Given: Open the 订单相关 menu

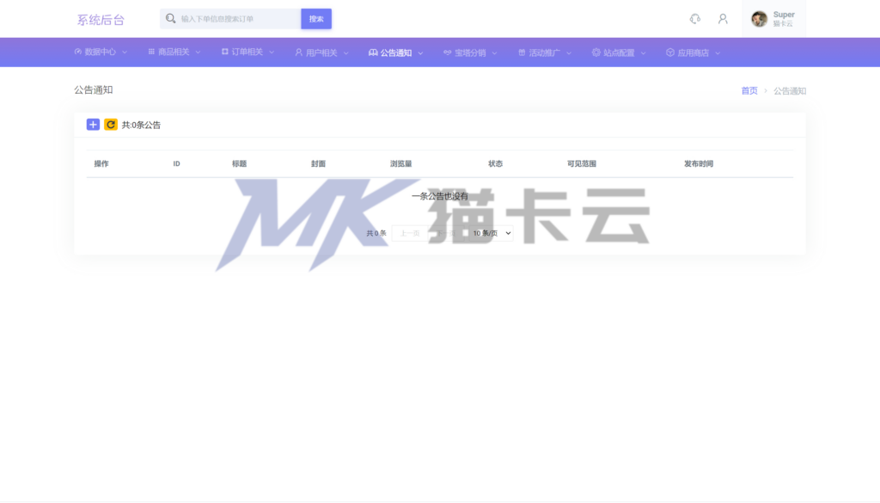Looking at the screenshot, I should pyautogui.click(x=247, y=52).
